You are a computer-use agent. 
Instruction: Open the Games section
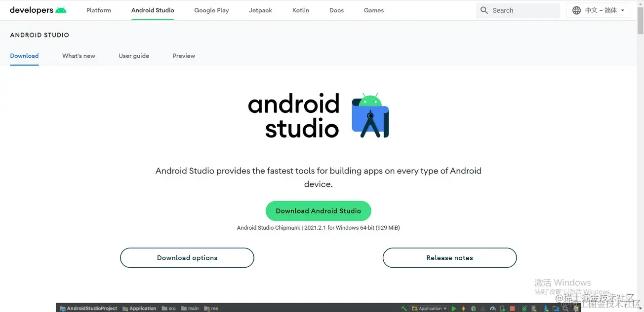click(x=374, y=10)
